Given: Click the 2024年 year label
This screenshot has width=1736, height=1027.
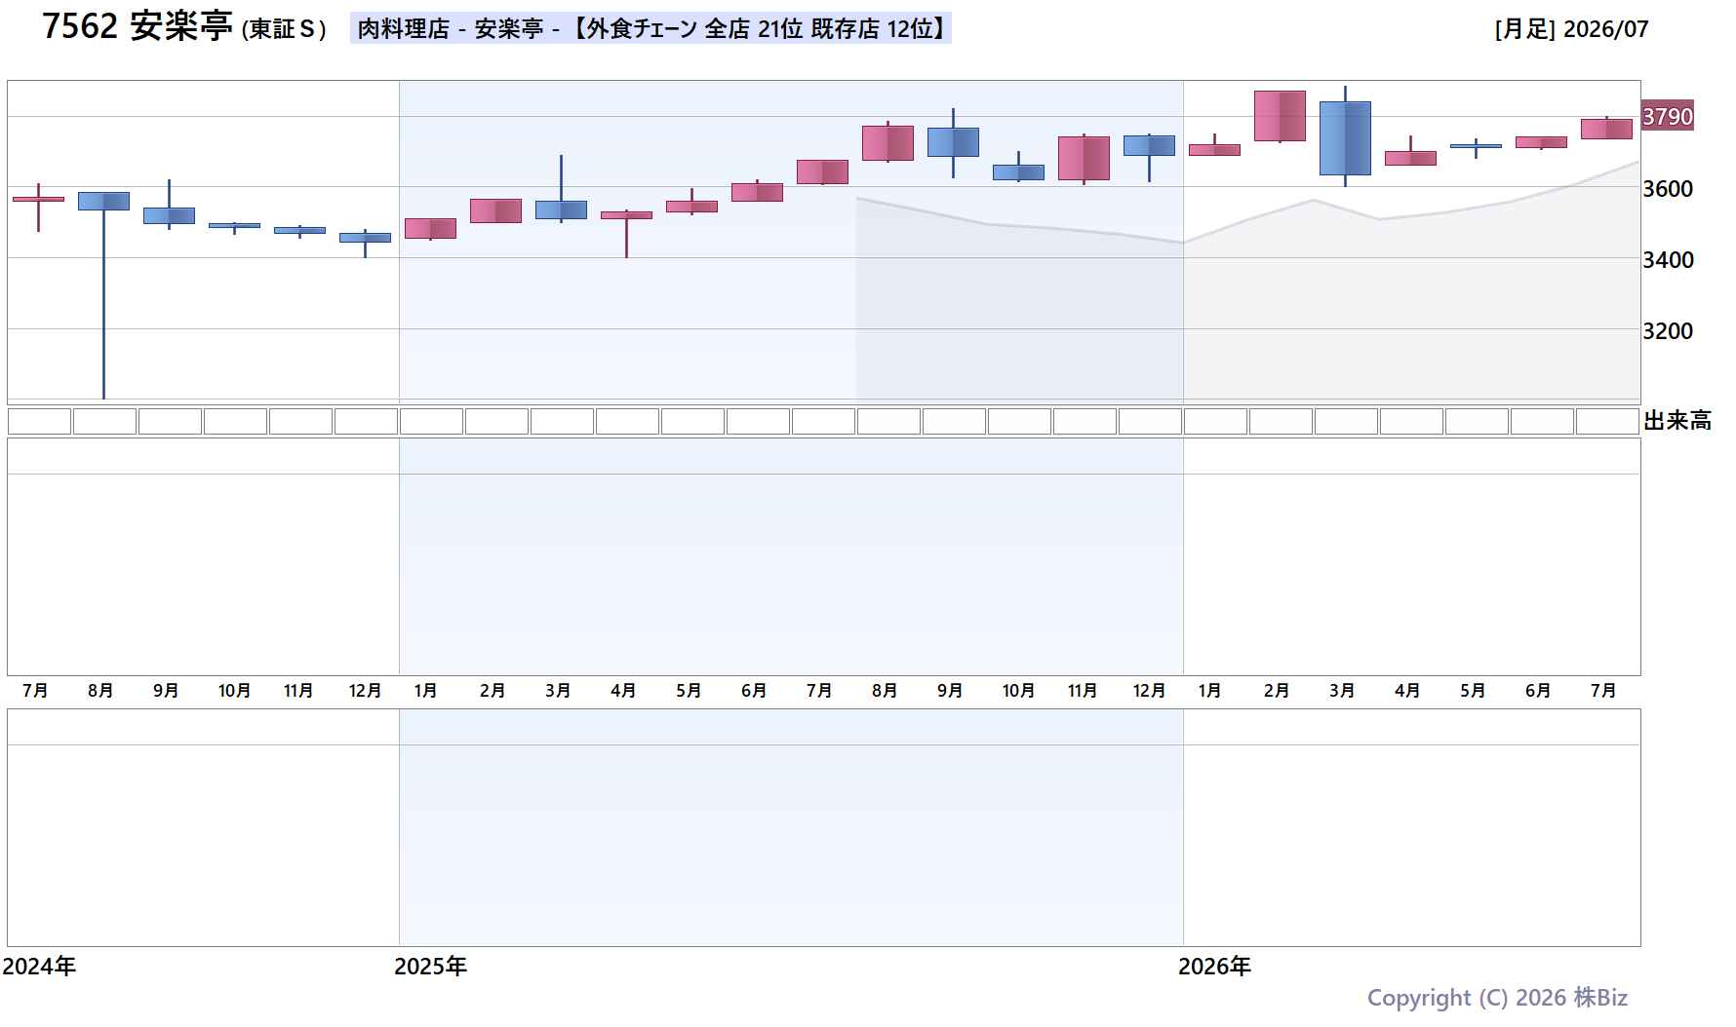Looking at the screenshot, I should coord(39,966).
